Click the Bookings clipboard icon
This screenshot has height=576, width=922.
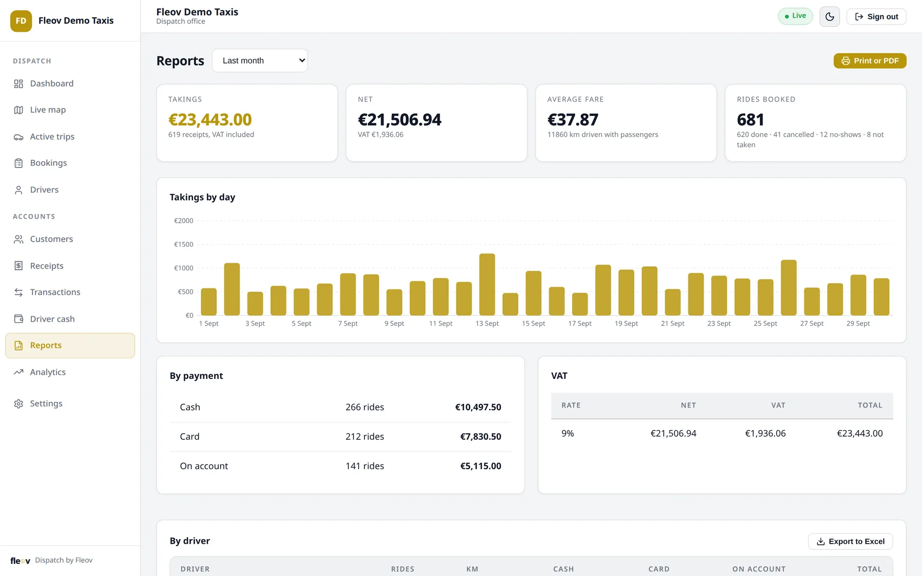click(18, 163)
